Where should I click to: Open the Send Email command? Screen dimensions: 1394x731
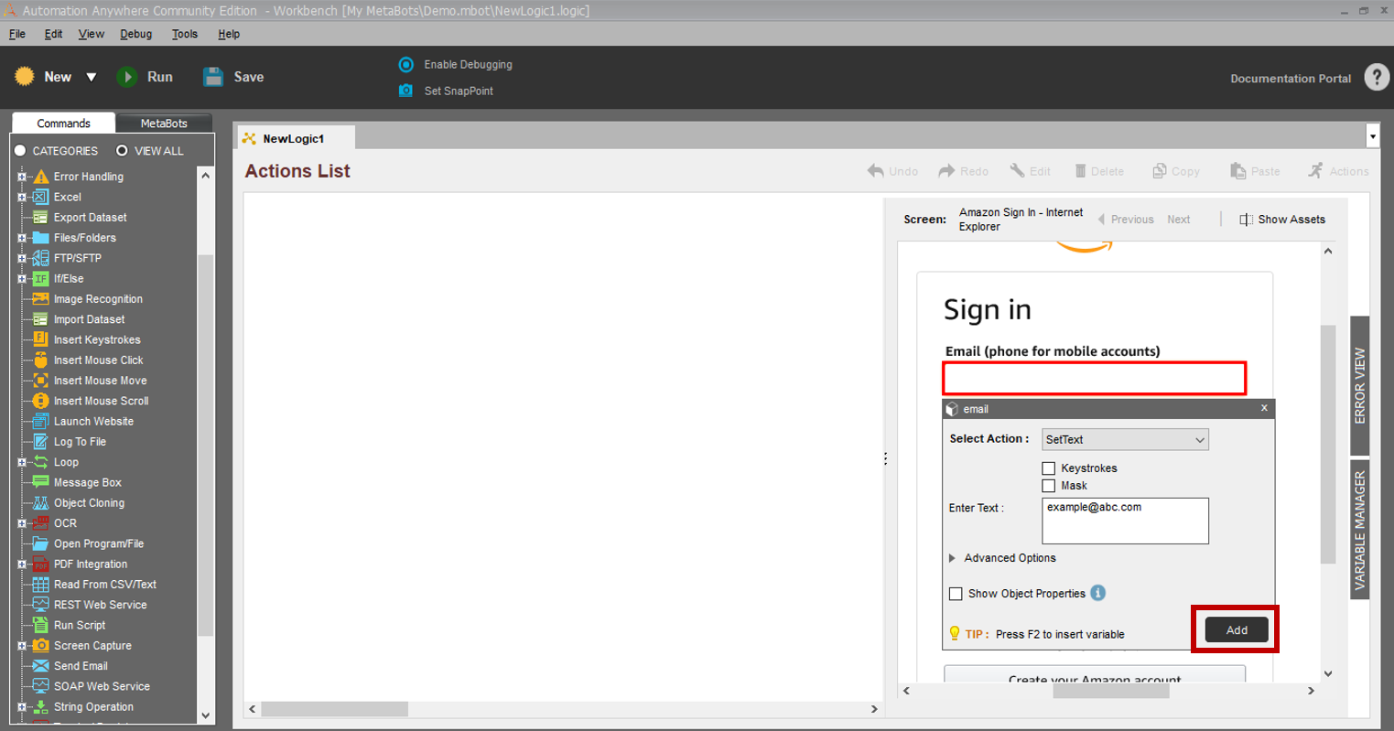point(81,665)
